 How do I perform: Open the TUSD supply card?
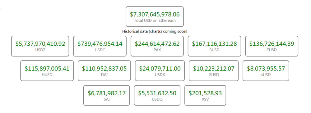[x=272, y=46]
